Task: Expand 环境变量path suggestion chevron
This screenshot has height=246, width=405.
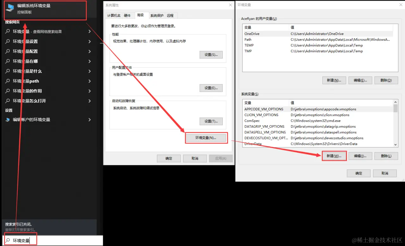Action: click(x=90, y=81)
